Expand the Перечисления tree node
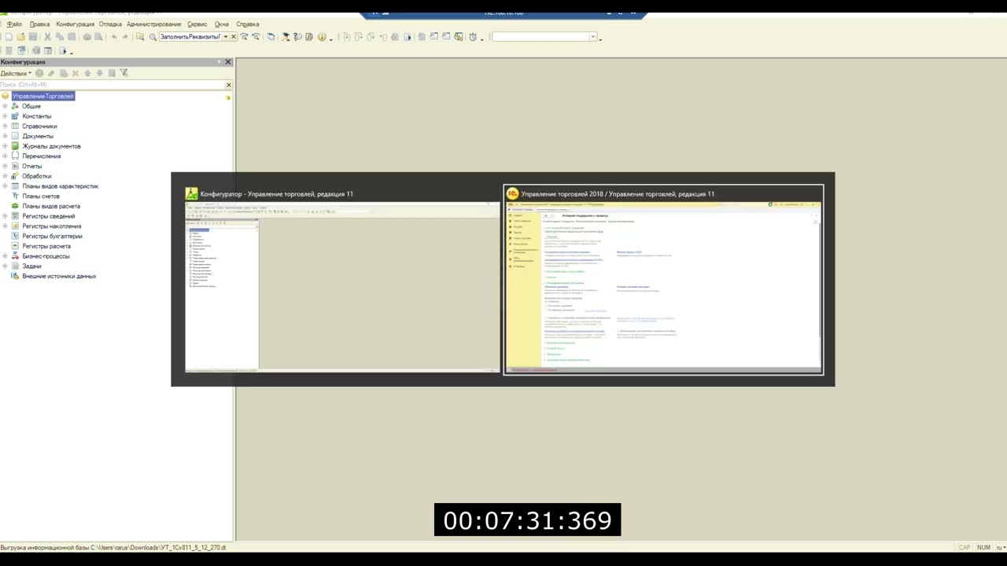This screenshot has width=1007, height=566. point(5,156)
